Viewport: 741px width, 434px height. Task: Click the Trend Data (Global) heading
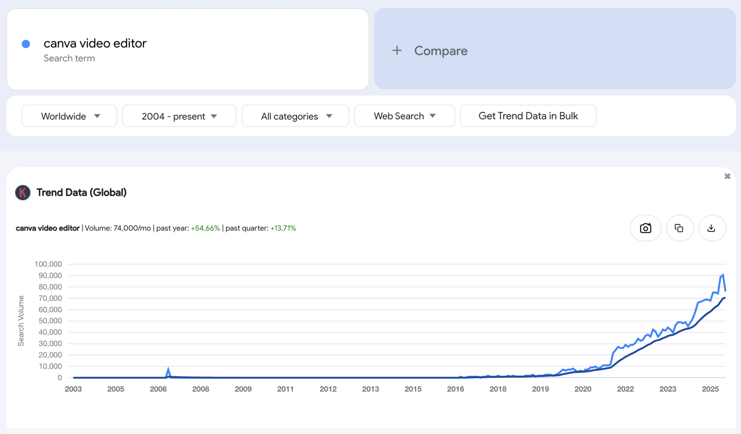click(81, 192)
